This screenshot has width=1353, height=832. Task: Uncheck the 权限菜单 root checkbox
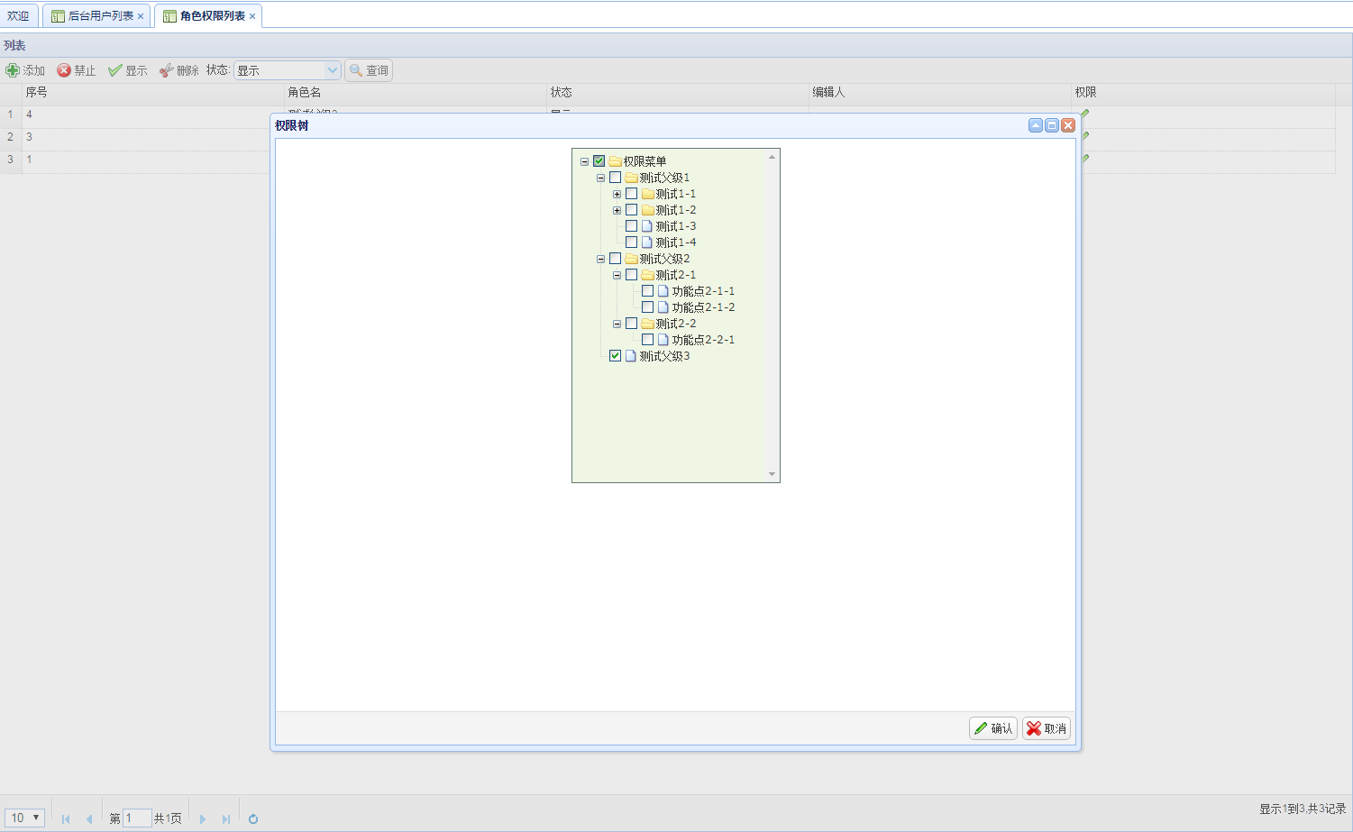599,161
